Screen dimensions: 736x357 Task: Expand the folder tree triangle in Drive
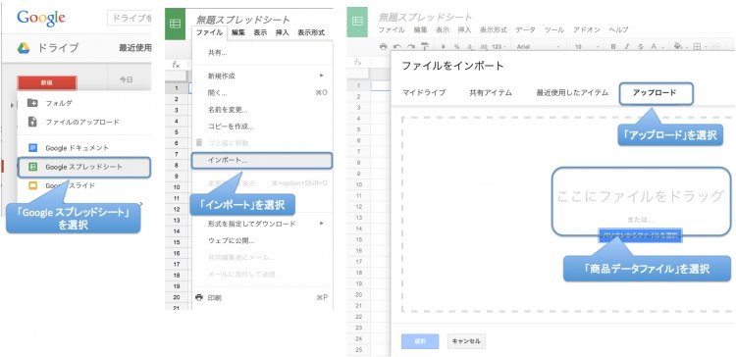tap(12, 104)
